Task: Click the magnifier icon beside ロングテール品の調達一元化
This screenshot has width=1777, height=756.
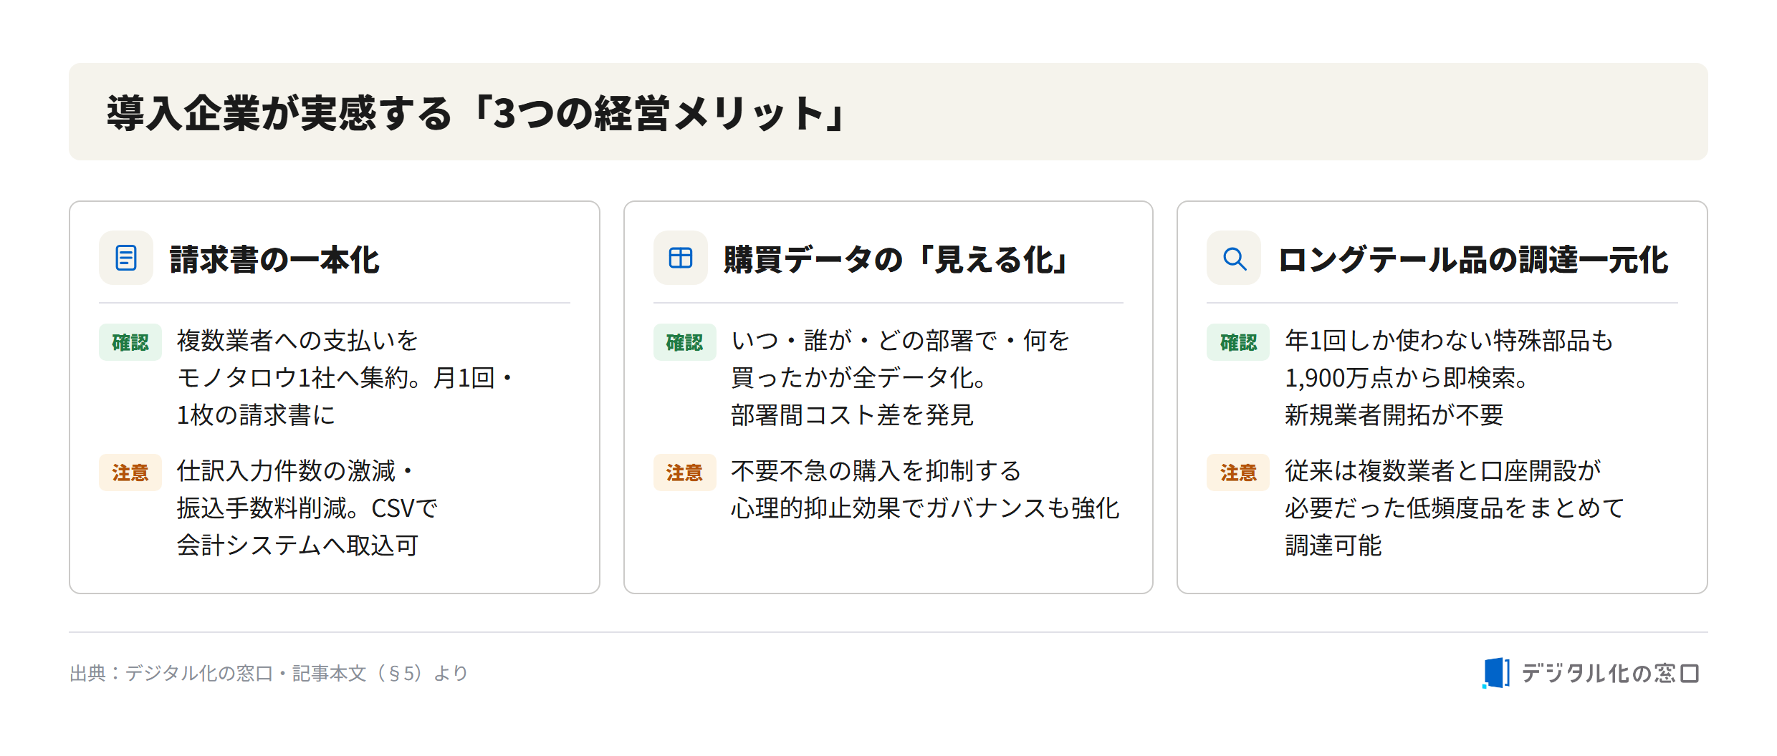Action: pos(1234,258)
